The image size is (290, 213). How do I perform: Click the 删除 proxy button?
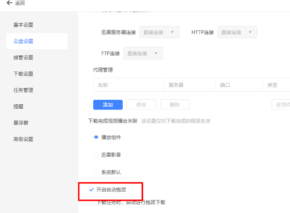174,105
